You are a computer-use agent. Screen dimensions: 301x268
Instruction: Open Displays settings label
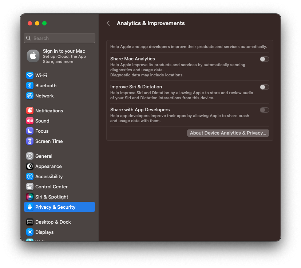[44, 232]
